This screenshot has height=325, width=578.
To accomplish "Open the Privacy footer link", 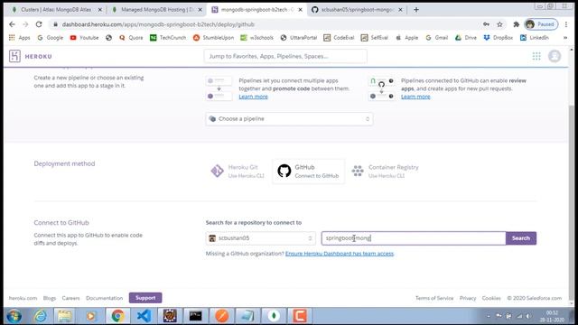I will (x=468, y=298).
